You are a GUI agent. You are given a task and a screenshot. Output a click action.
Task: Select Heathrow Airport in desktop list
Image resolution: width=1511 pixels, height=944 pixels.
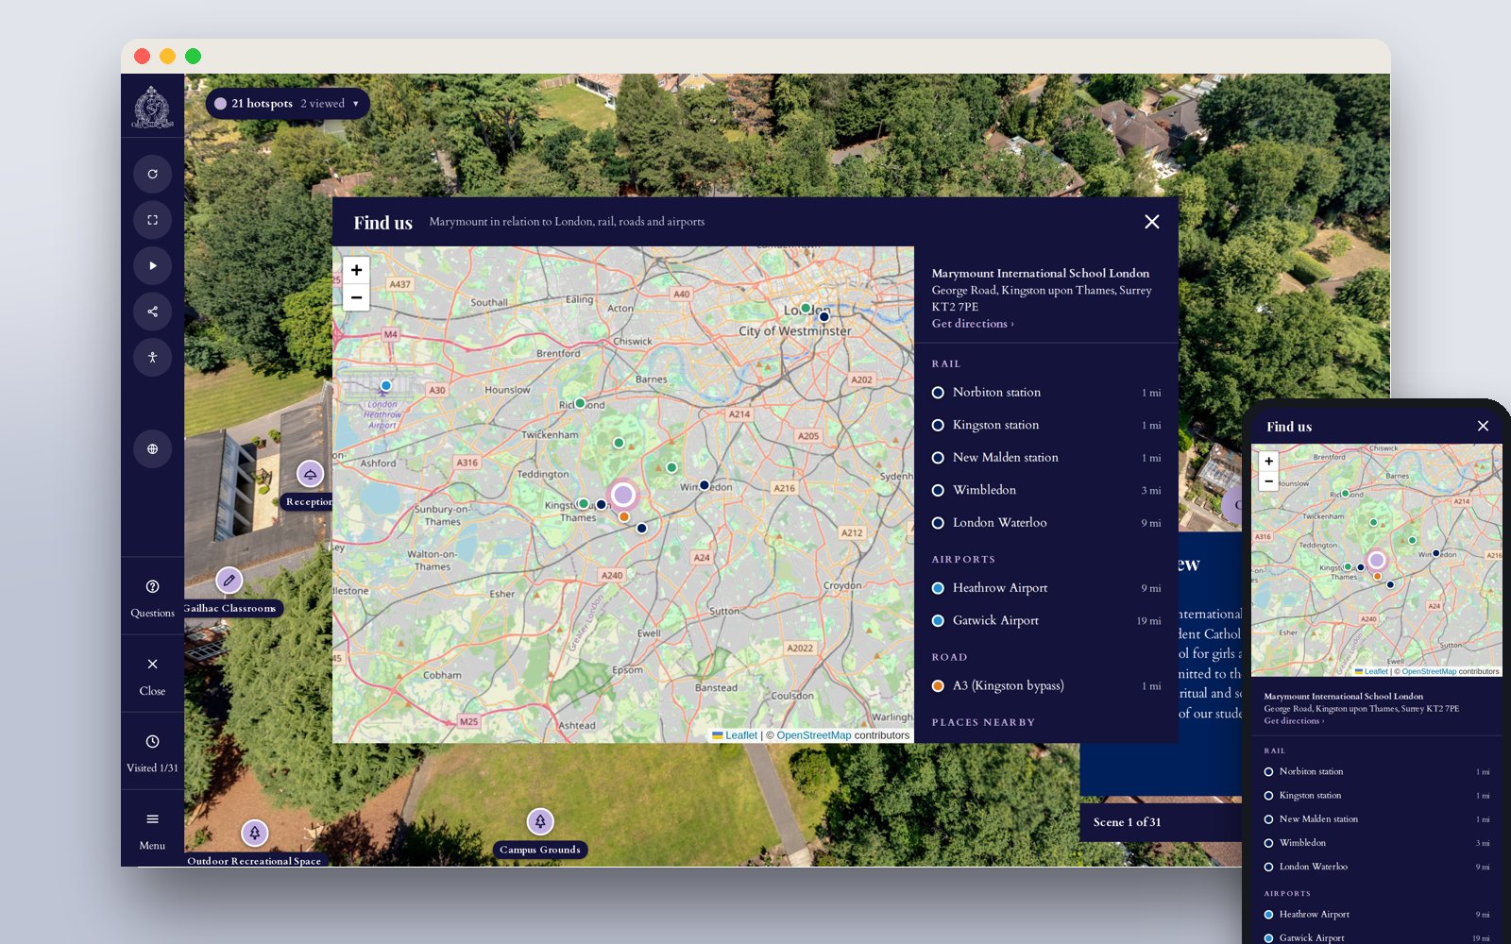[x=1046, y=588]
